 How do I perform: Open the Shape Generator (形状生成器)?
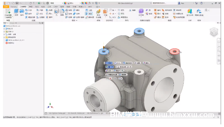(x=98, y=14)
